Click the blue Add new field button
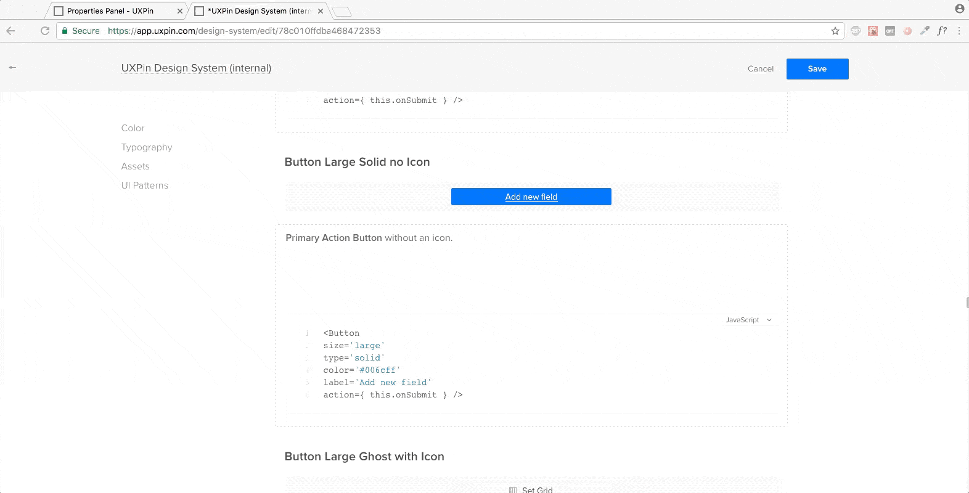The width and height of the screenshot is (969, 493). pos(531,197)
